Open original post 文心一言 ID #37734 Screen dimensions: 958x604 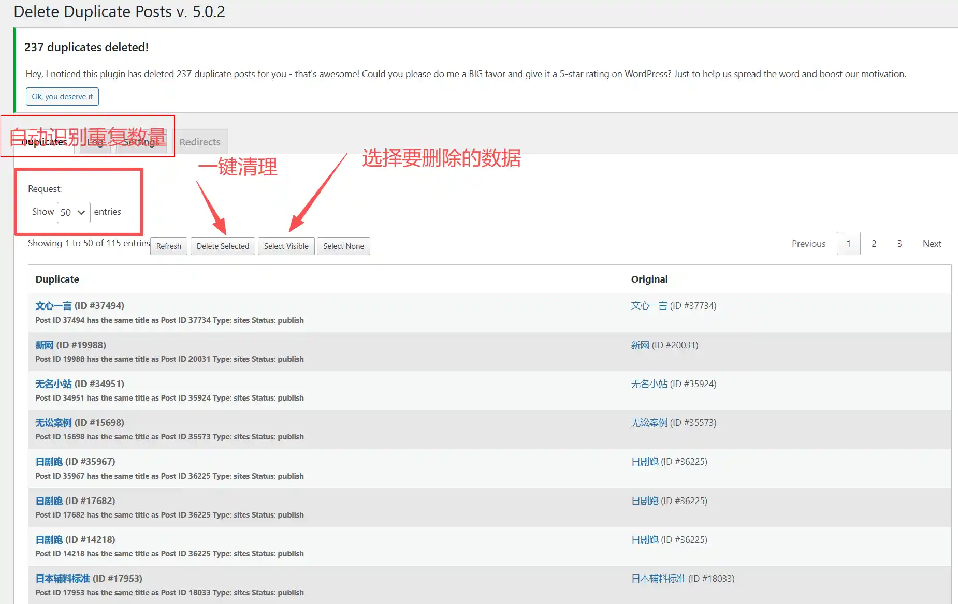pyautogui.click(x=649, y=306)
